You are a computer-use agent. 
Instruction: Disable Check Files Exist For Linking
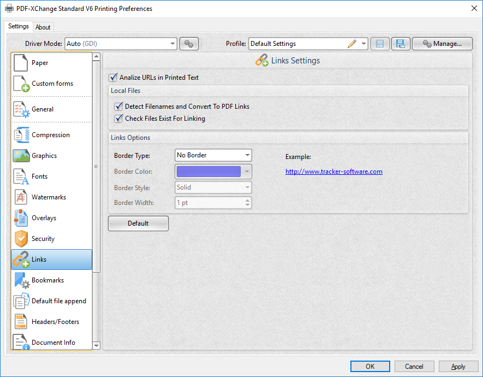tap(118, 119)
